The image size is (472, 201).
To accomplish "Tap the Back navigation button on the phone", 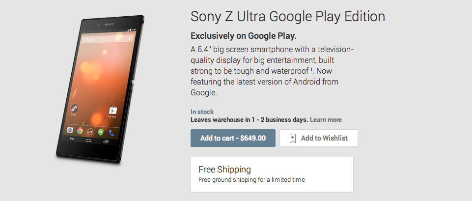I will pyautogui.click(x=72, y=139).
